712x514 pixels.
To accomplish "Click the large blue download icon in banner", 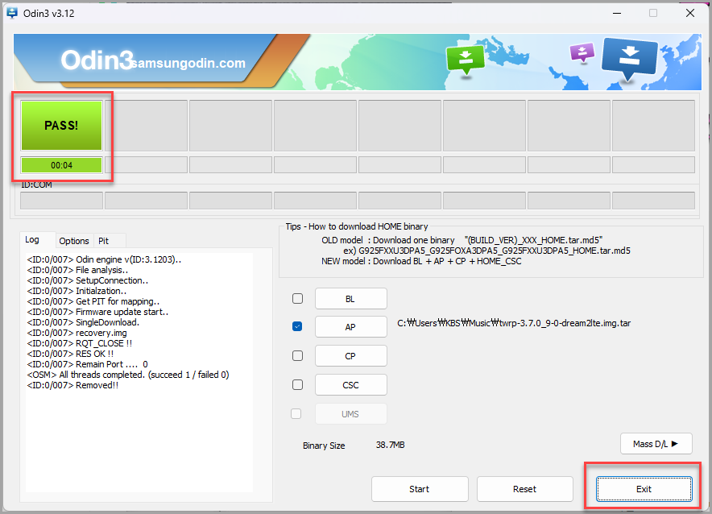I will click(629, 58).
